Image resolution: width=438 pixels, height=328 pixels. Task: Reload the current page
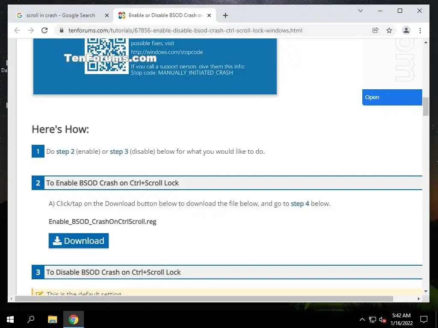44,30
